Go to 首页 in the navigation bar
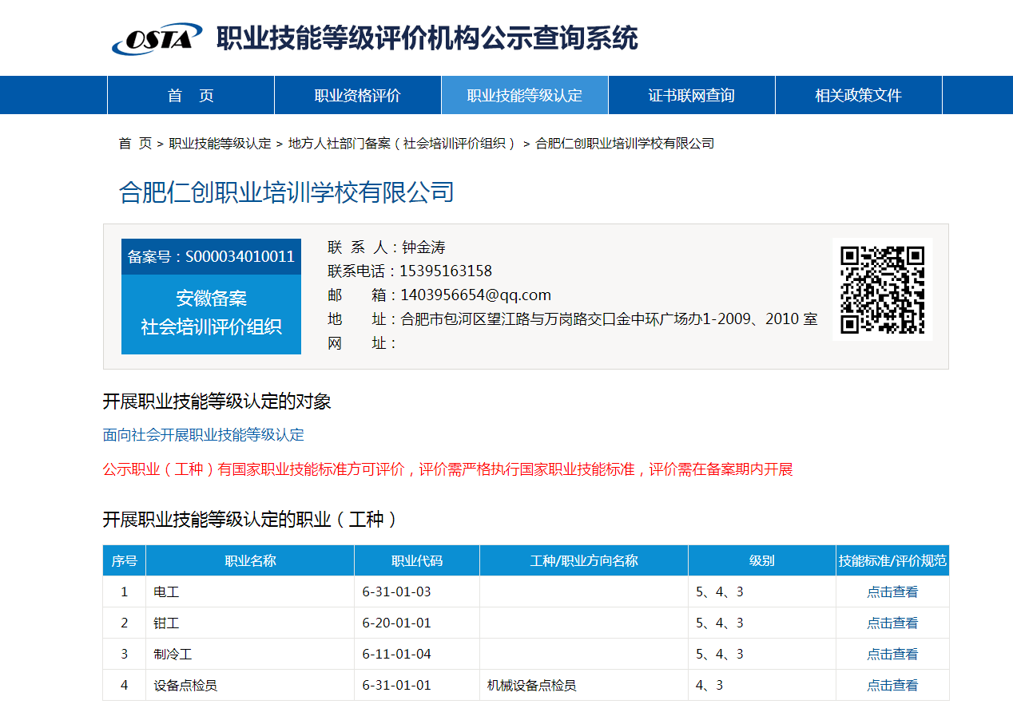 [191, 96]
